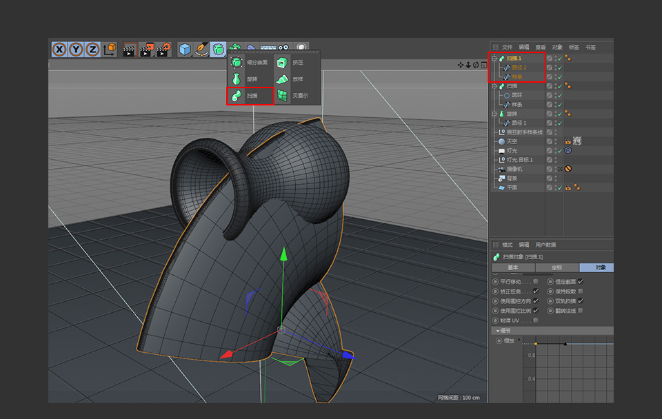Toggle the Y axis lock

76,50
